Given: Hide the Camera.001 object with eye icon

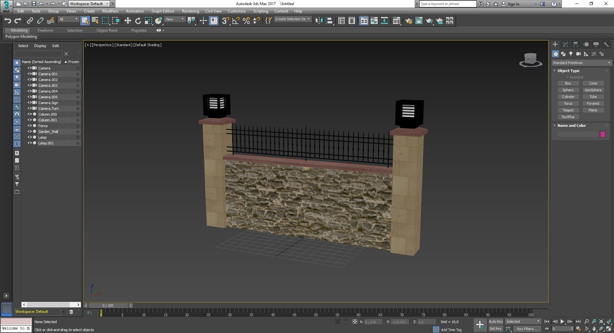Looking at the screenshot, I should click(30, 74).
